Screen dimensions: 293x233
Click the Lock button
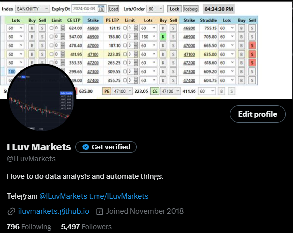[x=174, y=9]
